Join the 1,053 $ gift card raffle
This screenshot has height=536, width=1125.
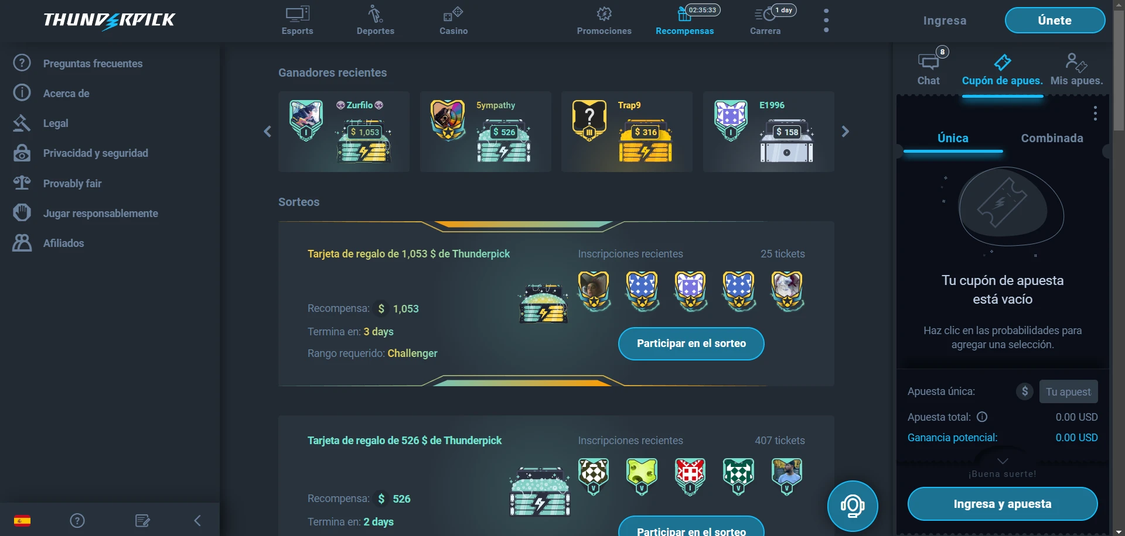pos(691,343)
